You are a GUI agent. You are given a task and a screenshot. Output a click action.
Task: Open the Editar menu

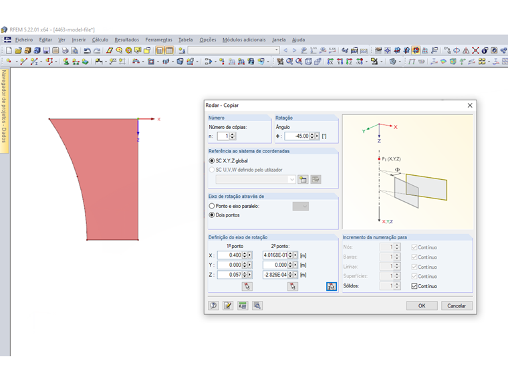point(45,40)
